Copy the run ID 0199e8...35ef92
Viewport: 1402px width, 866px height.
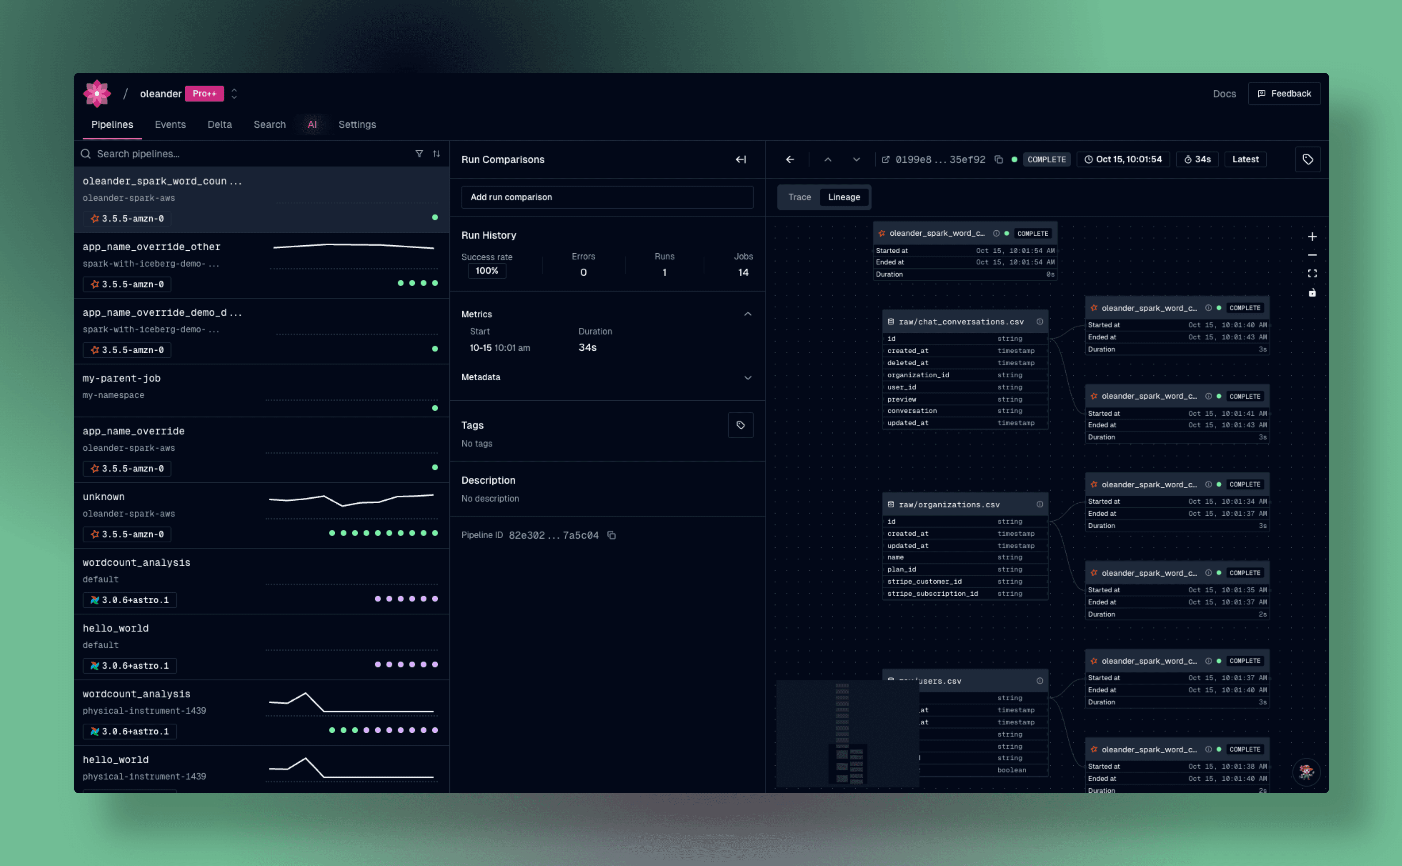pyautogui.click(x=999, y=159)
